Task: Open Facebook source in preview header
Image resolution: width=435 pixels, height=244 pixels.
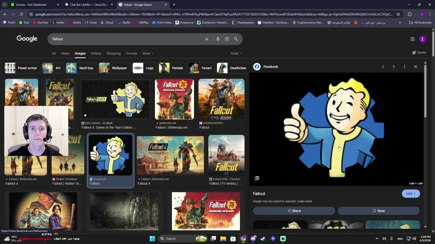Action: click(x=266, y=67)
